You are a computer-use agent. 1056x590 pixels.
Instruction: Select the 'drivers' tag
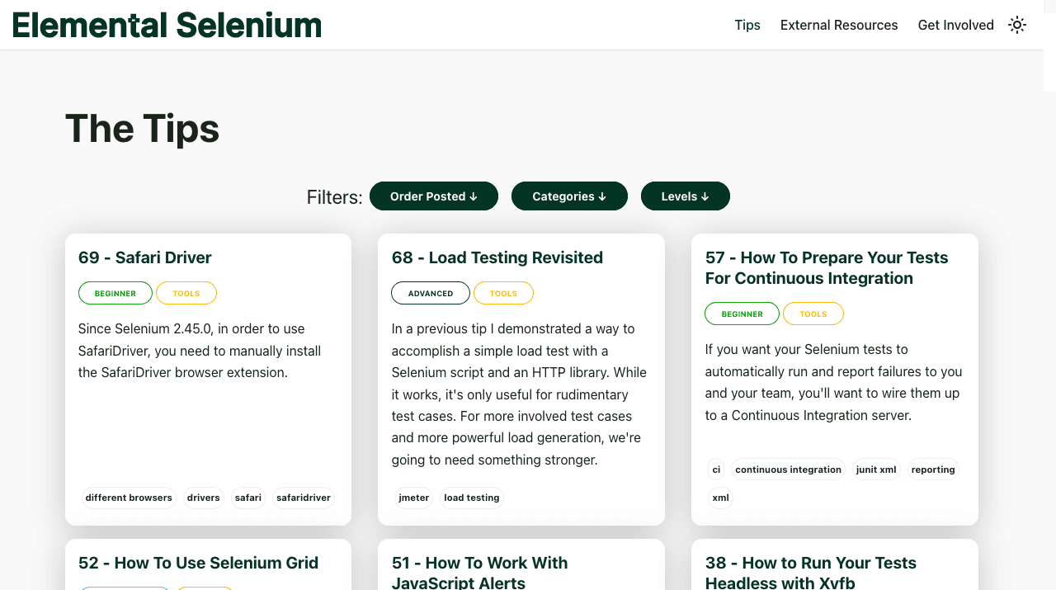tap(204, 498)
